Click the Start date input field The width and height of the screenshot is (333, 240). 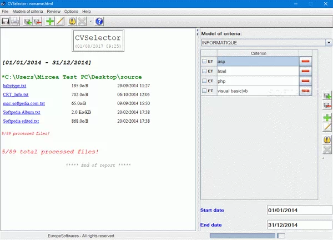coord(300,210)
